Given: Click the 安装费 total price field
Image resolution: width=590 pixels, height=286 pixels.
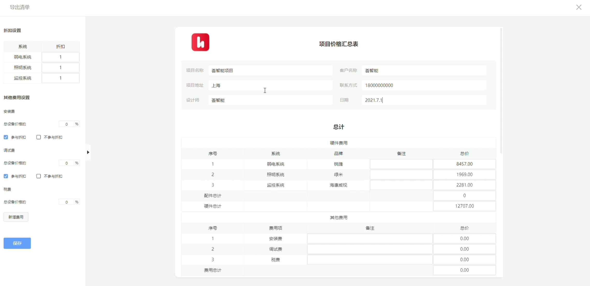Looking at the screenshot, I should point(464,239).
